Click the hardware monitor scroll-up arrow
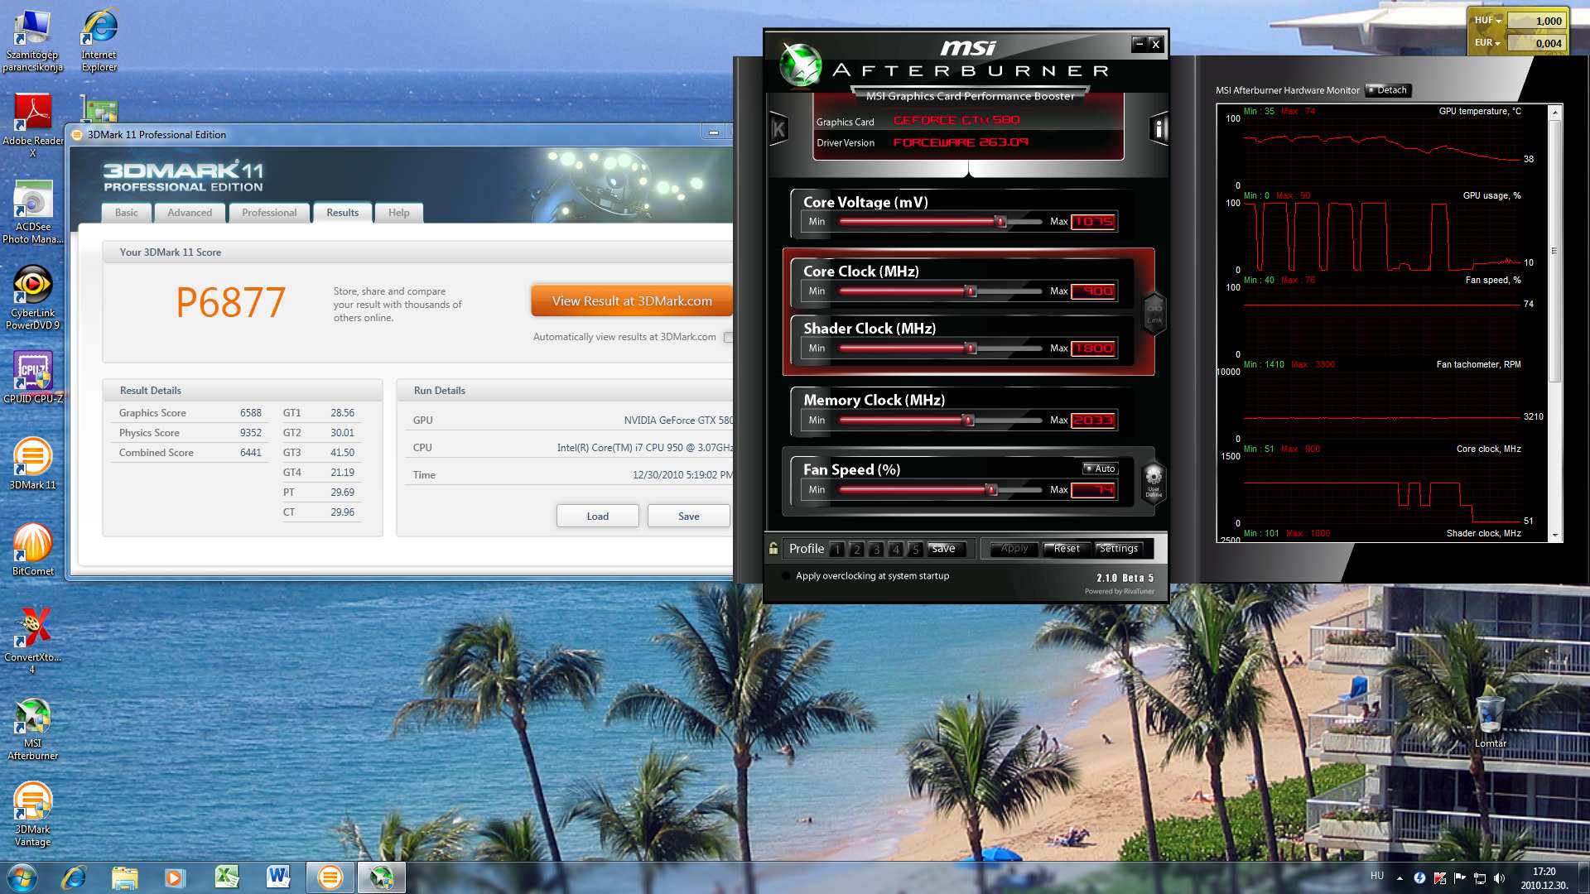This screenshot has height=894, width=1590. click(x=1555, y=112)
